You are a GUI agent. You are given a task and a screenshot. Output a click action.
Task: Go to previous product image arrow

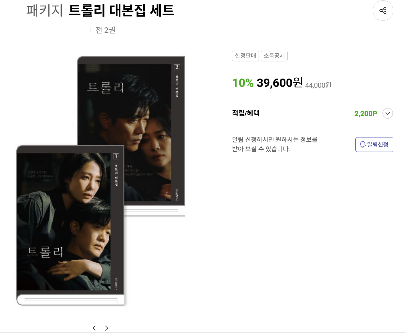[94, 328]
